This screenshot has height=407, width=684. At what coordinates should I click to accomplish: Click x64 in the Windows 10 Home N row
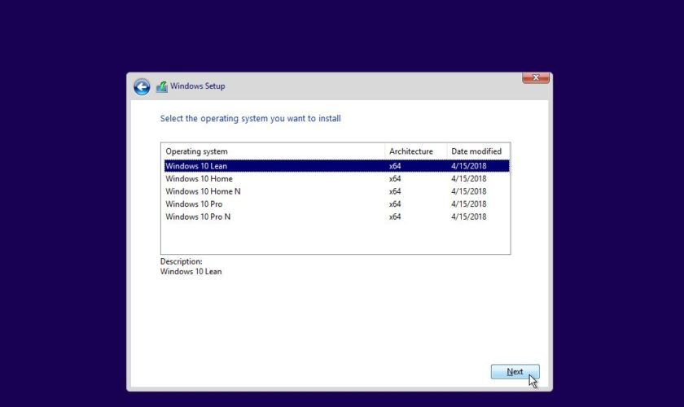click(x=395, y=191)
